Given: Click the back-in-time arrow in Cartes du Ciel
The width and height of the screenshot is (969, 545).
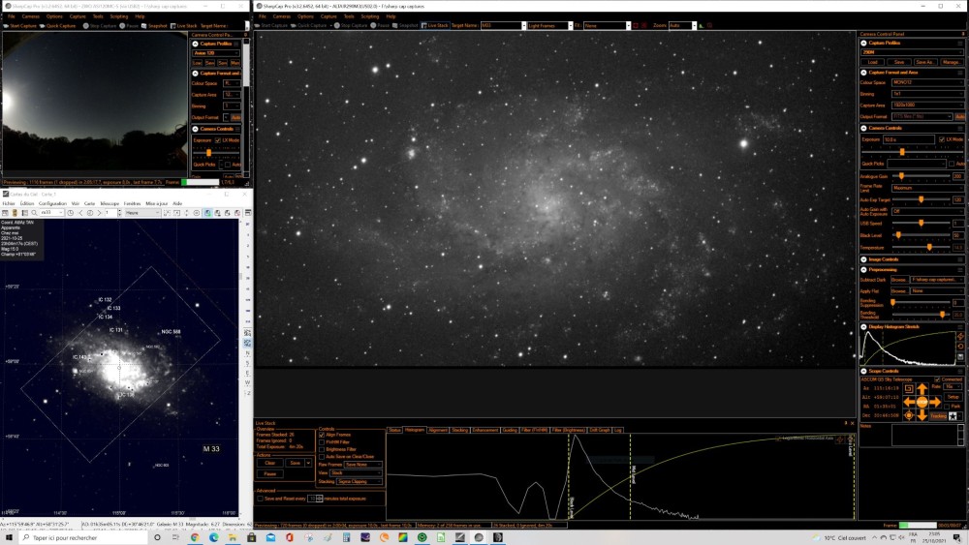Looking at the screenshot, I should [80, 213].
